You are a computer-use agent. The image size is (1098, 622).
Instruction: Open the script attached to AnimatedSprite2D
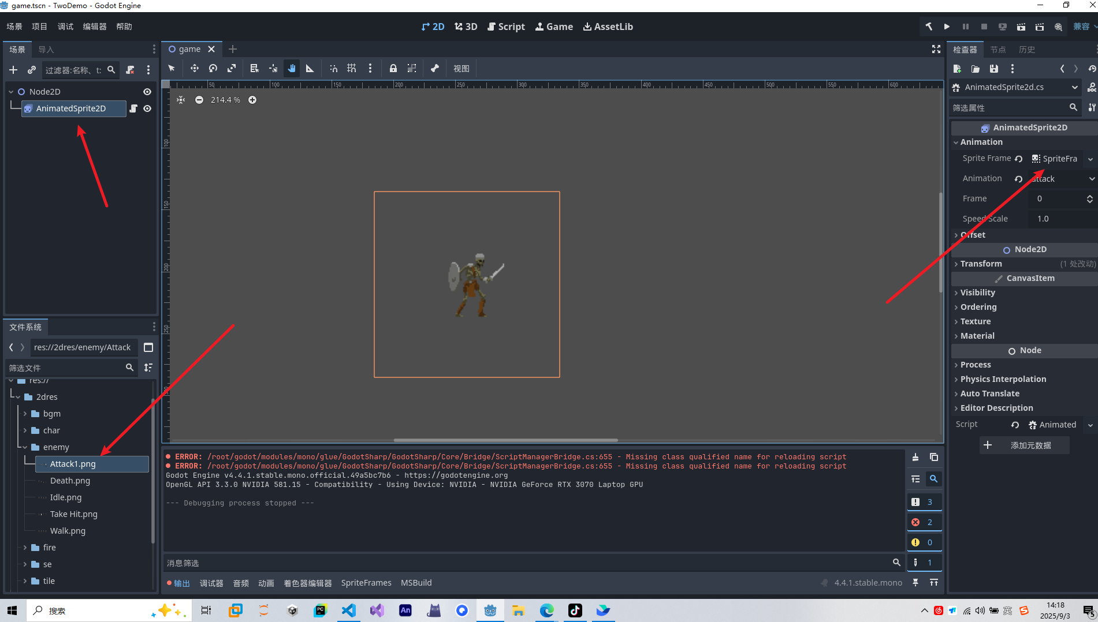point(133,108)
